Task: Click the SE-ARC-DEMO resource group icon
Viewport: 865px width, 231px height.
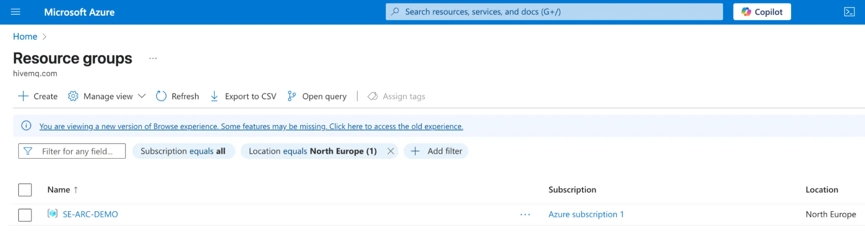Action: (x=52, y=214)
